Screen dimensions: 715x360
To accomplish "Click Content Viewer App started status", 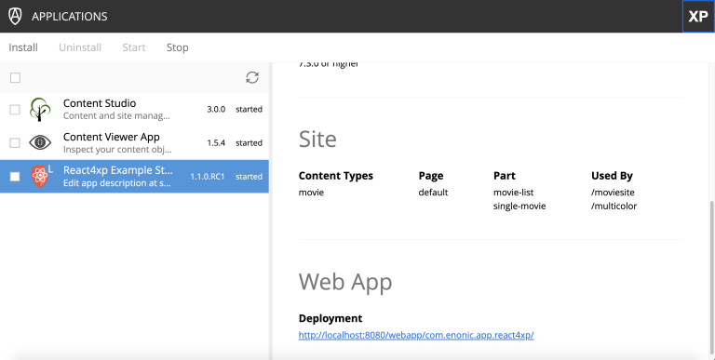I will point(249,142).
